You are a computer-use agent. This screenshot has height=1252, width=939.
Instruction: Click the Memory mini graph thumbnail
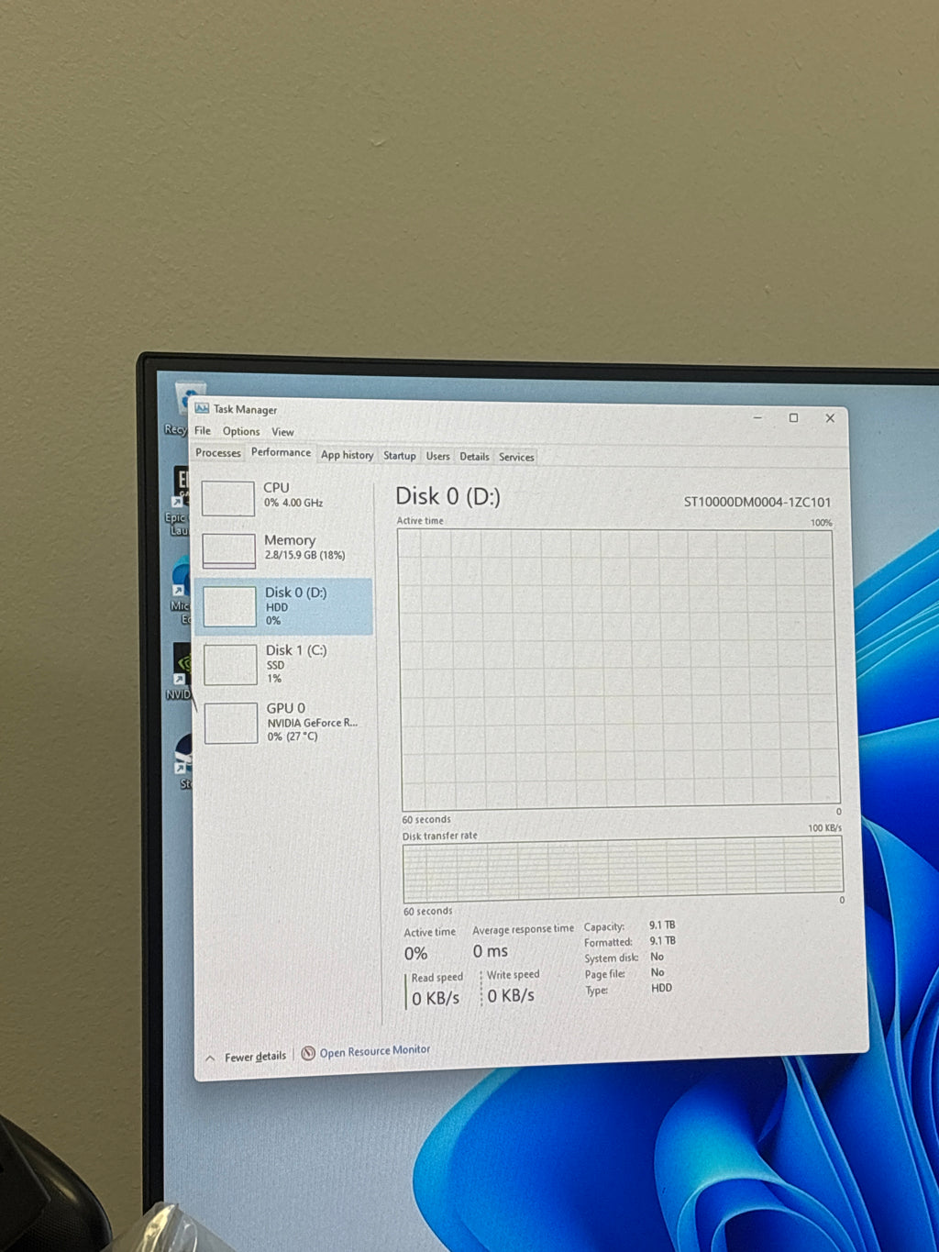click(228, 551)
